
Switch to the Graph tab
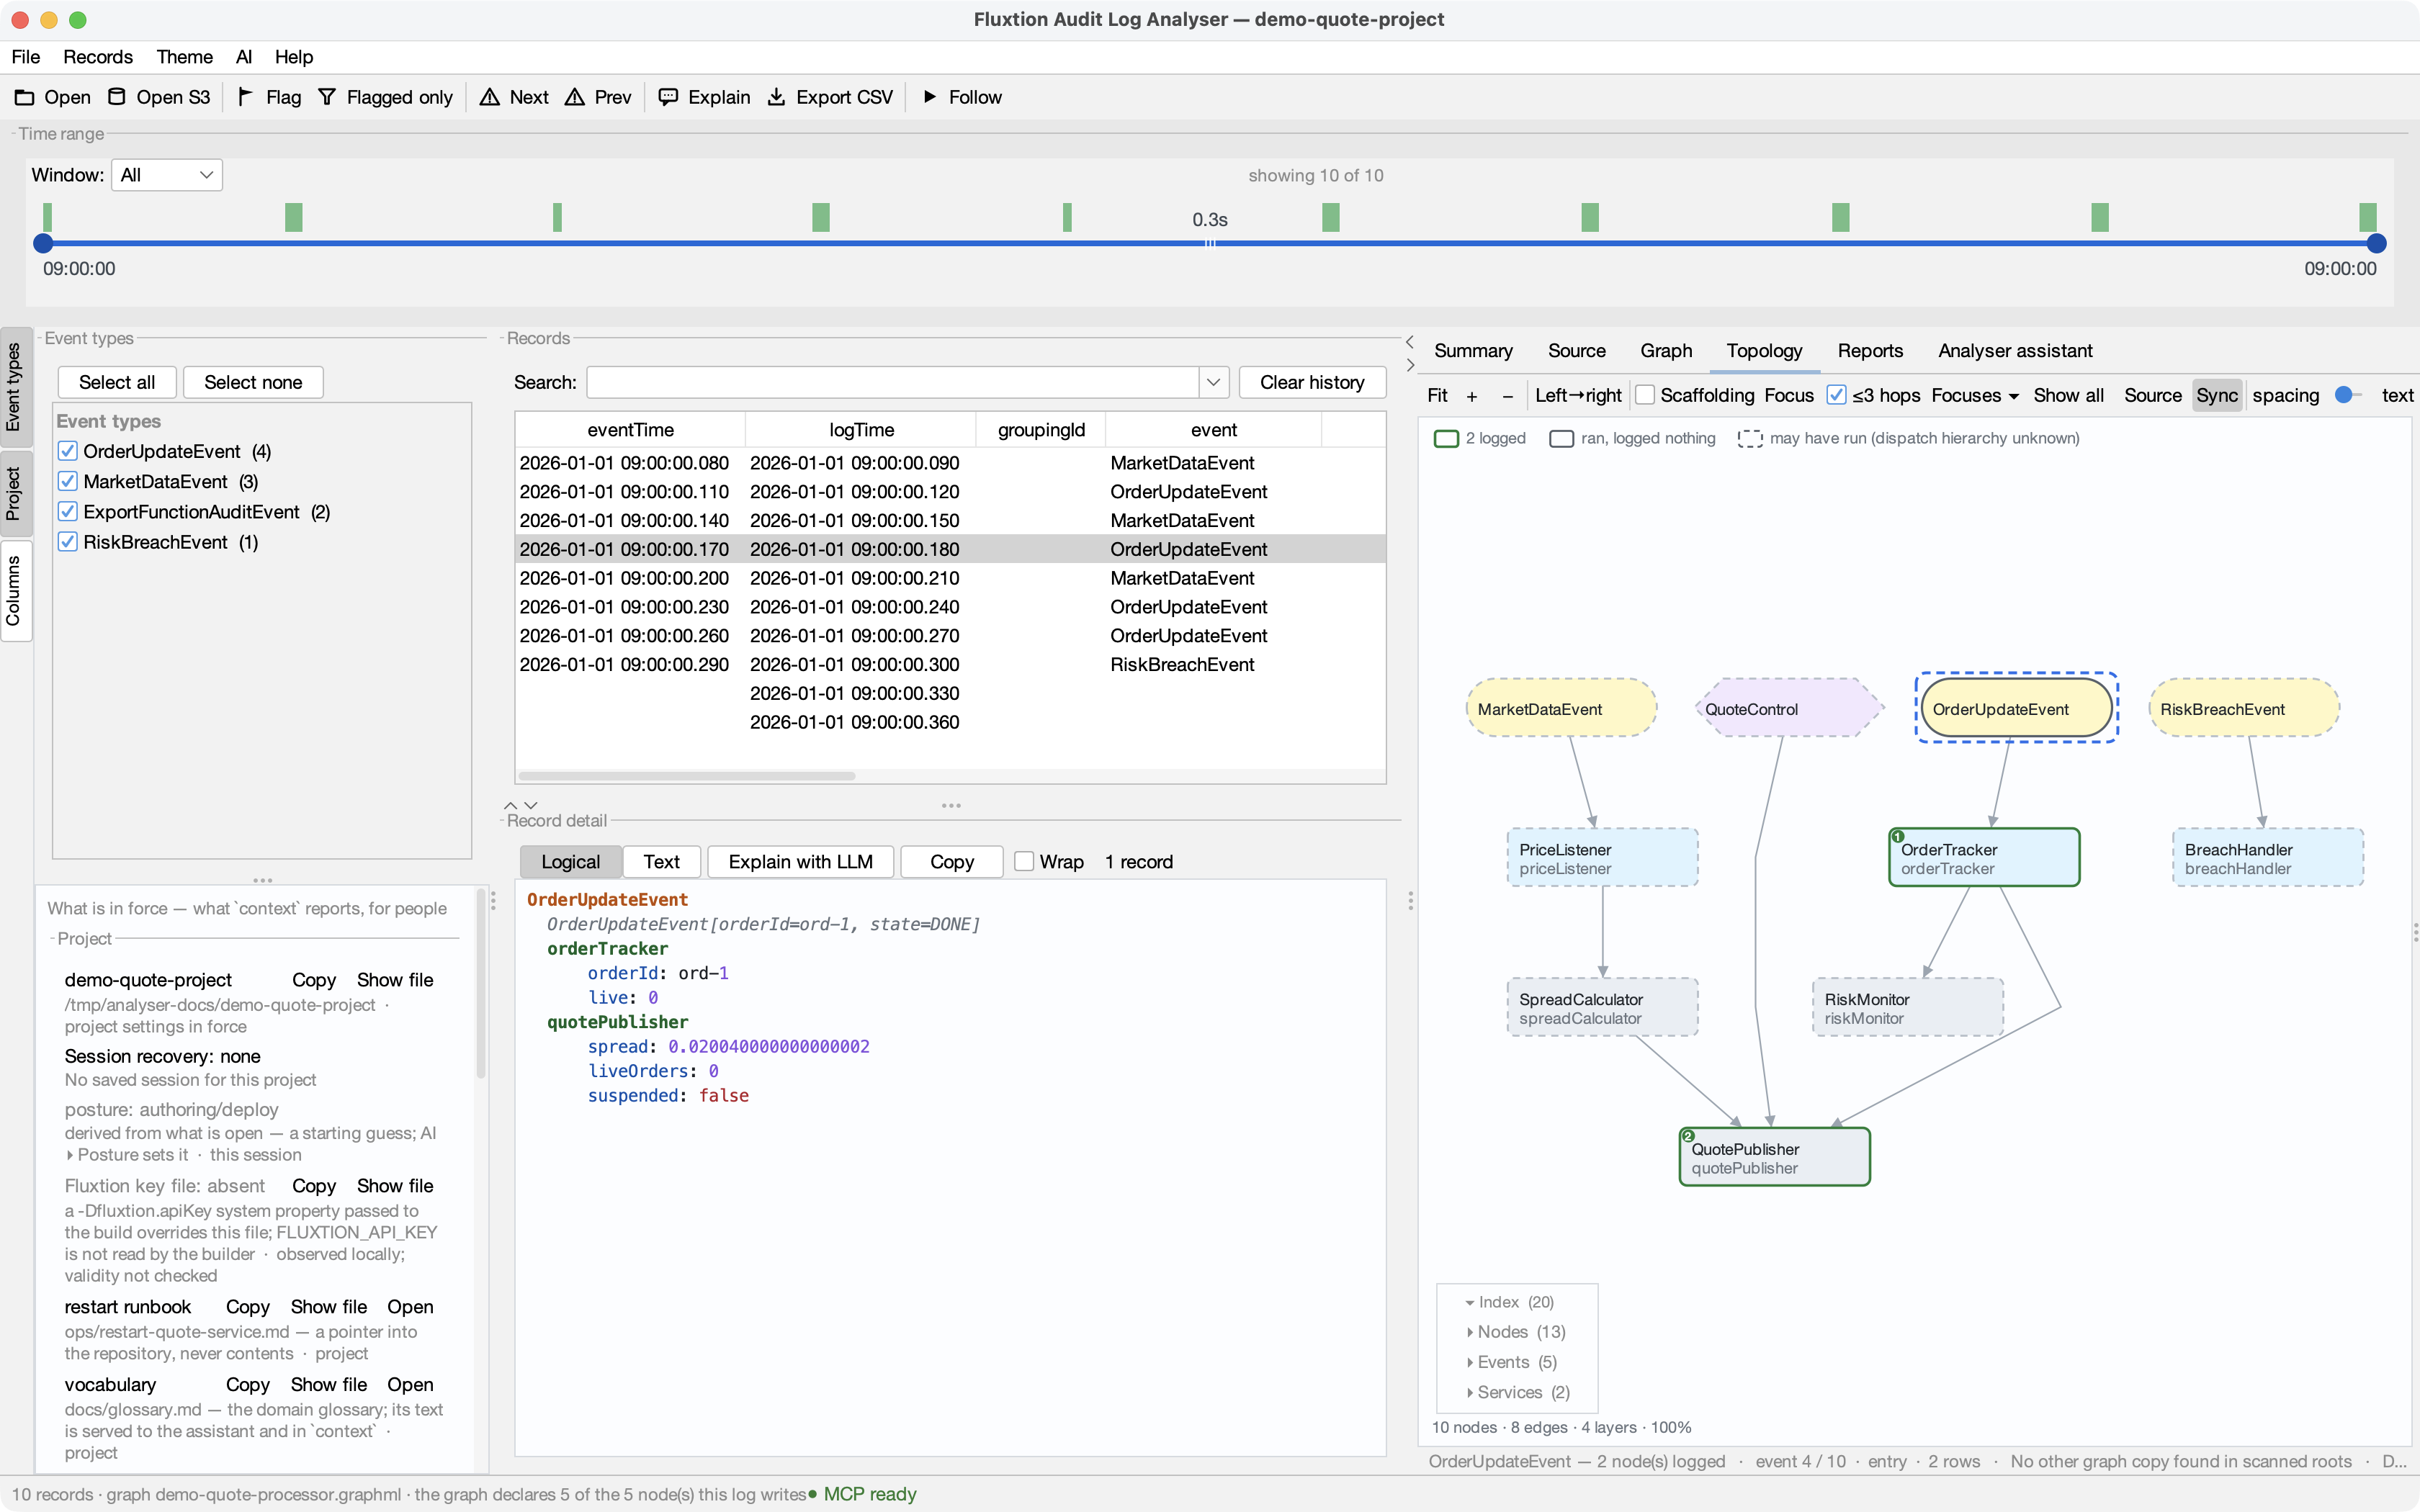(1666, 351)
